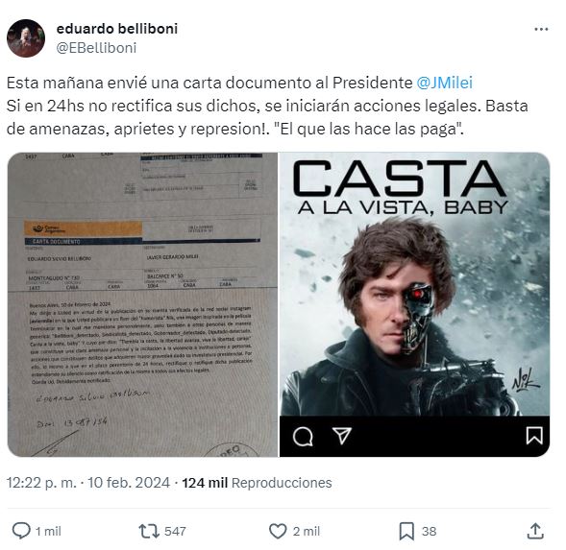Screen dimensions: 566x550
Task: Click the 547 retweets count
Action: 175,531
